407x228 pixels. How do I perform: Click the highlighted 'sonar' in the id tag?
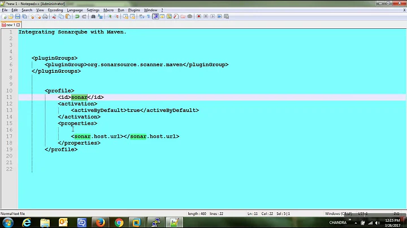click(x=79, y=97)
